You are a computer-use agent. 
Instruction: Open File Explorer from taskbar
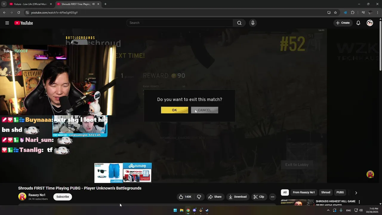(x=181, y=210)
